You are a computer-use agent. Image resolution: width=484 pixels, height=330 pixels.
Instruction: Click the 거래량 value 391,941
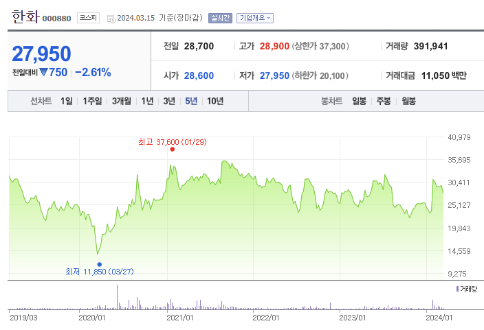click(430, 46)
